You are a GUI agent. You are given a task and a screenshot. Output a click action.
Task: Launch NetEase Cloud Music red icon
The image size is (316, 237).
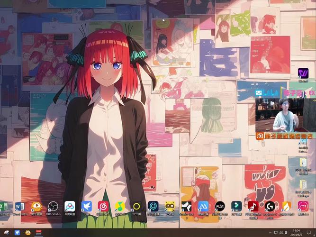point(103,207)
